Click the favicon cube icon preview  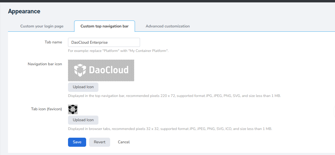click(x=73, y=109)
